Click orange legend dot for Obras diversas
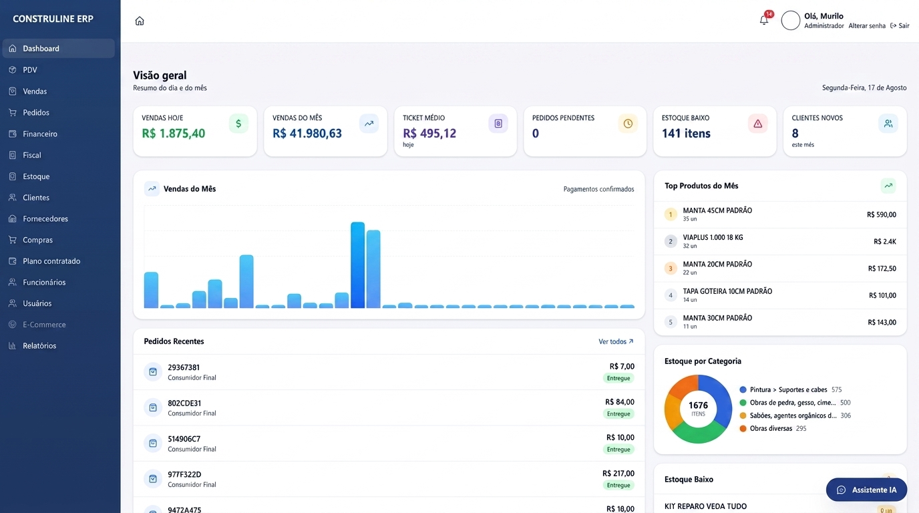919x513 pixels. (x=743, y=429)
